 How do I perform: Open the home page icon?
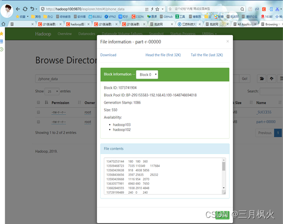[3, 24]
